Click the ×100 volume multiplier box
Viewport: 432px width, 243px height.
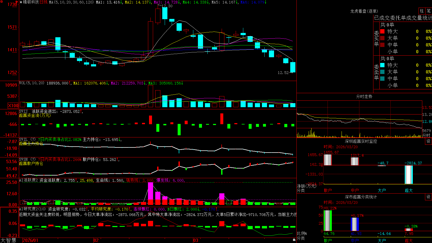click(13, 106)
